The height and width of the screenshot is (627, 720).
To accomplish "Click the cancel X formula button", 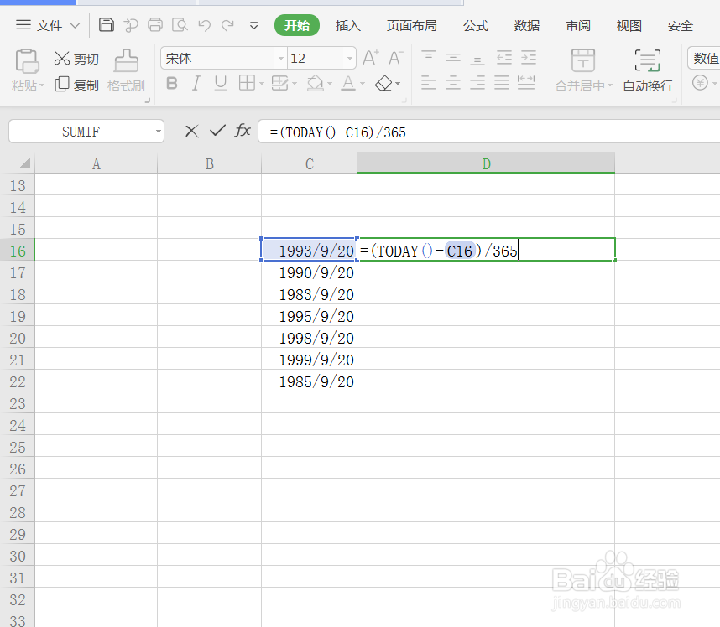I will [x=191, y=132].
